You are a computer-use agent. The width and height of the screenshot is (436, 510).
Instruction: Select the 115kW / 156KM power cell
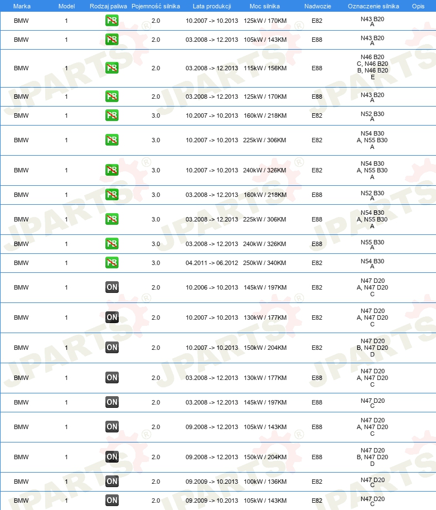coord(265,68)
